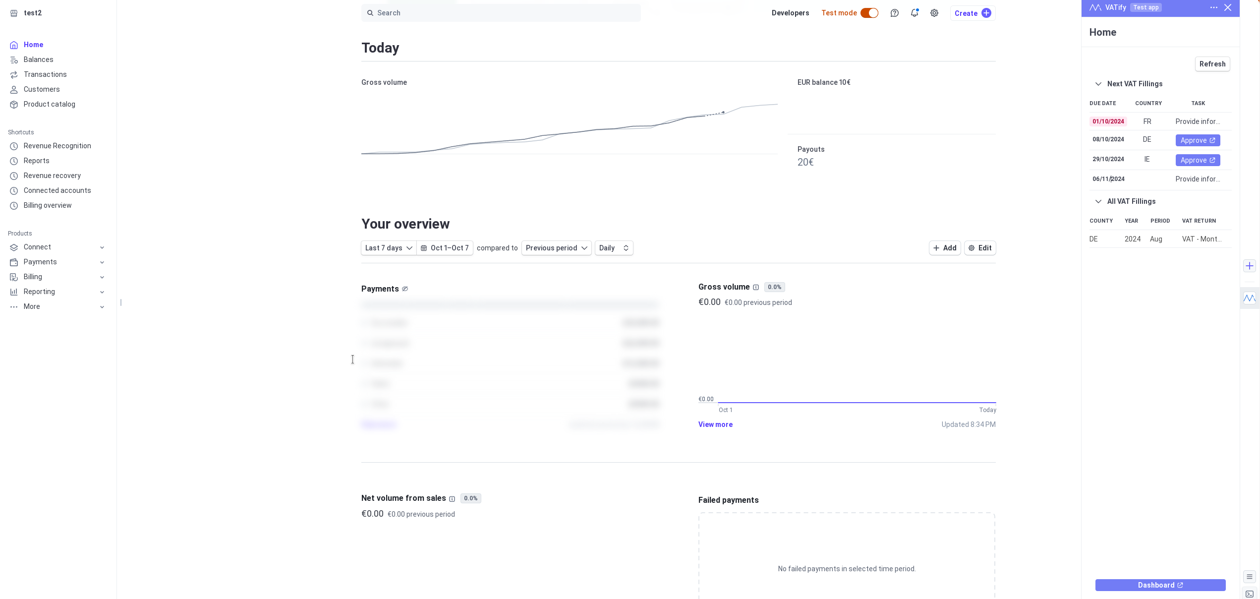
Task: Open the Developers menu
Action: coord(790,13)
